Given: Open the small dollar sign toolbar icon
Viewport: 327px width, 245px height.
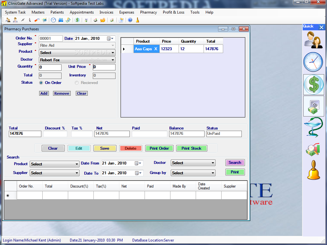Looking at the screenshot, I should pyautogui.click(x=77, y=20).
